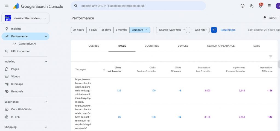Screen dimensions: 280x131
Task: Select the 28 days range
Action: [x=106, y=30]
